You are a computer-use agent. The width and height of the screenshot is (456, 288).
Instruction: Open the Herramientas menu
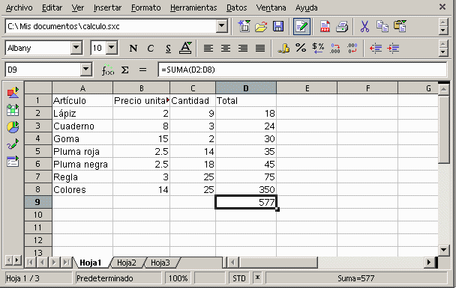pyautogui.click(x=193, y=7)
